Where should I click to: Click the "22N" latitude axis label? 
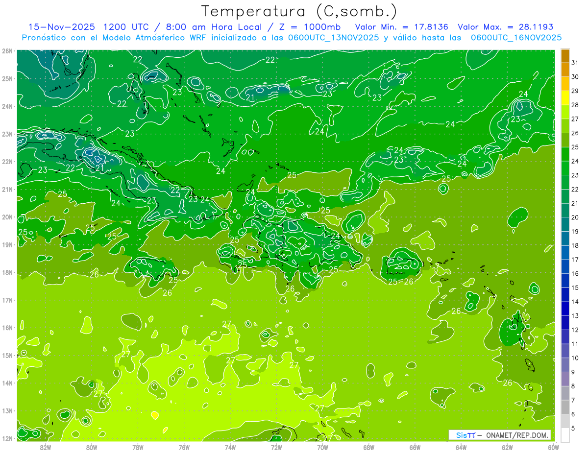point(7,162)
